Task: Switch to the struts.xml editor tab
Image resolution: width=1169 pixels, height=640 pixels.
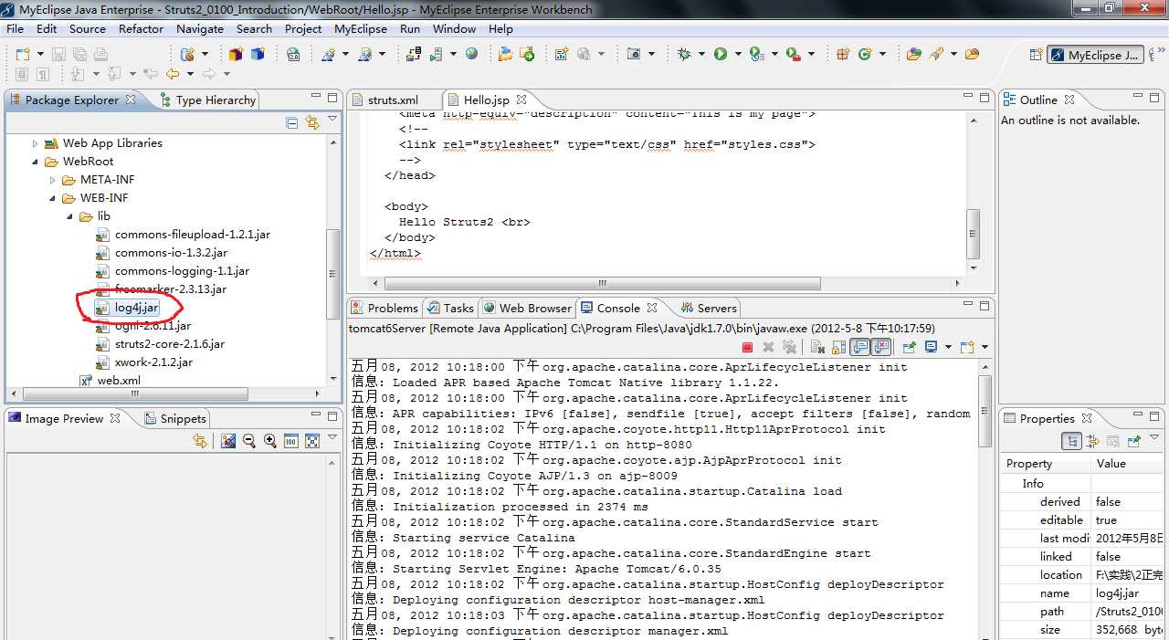Action: click(x=393, y=100)
